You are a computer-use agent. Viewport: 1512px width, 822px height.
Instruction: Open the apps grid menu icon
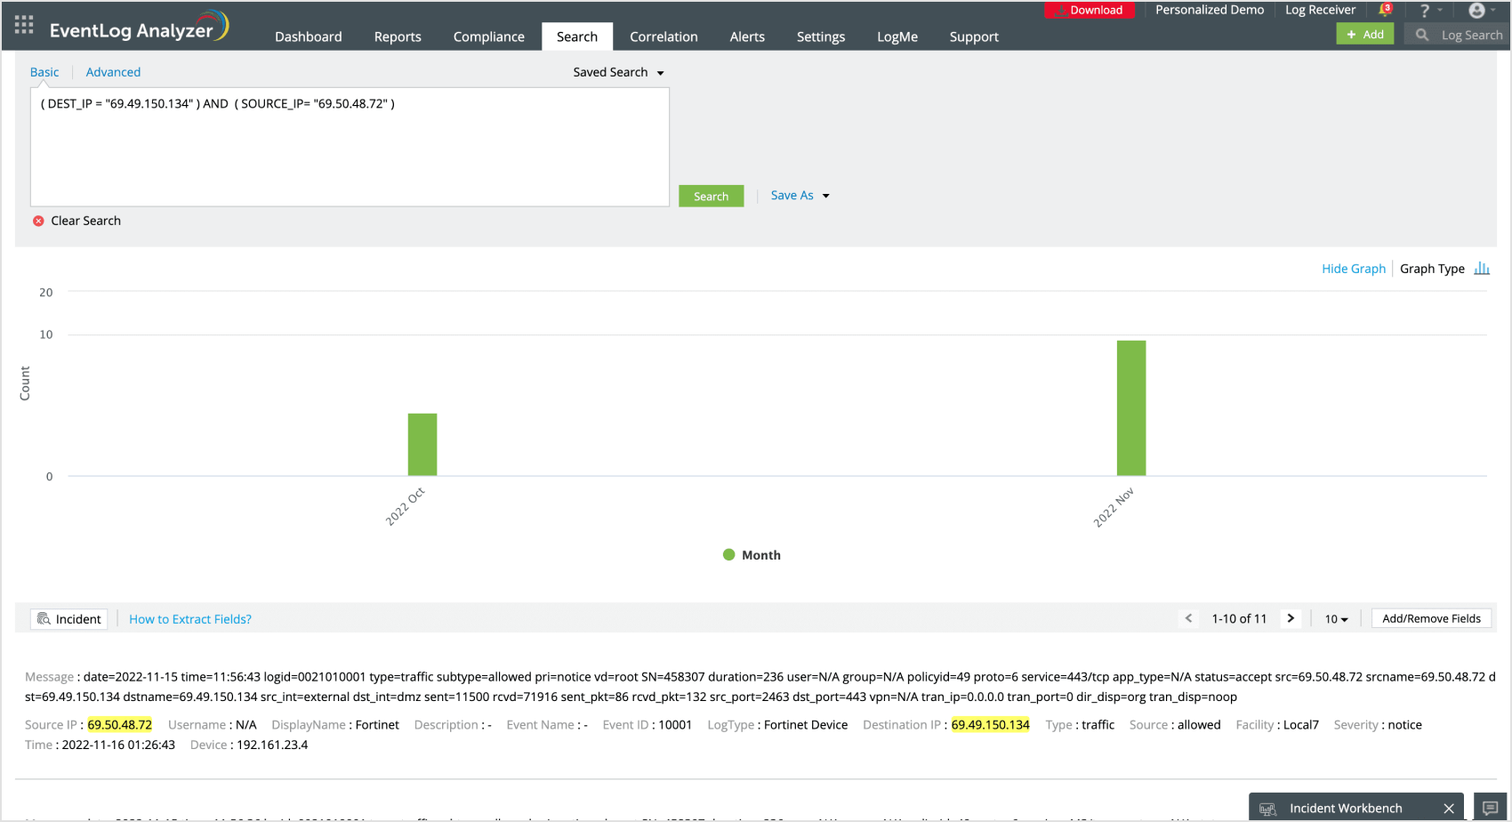pos(24,25)
